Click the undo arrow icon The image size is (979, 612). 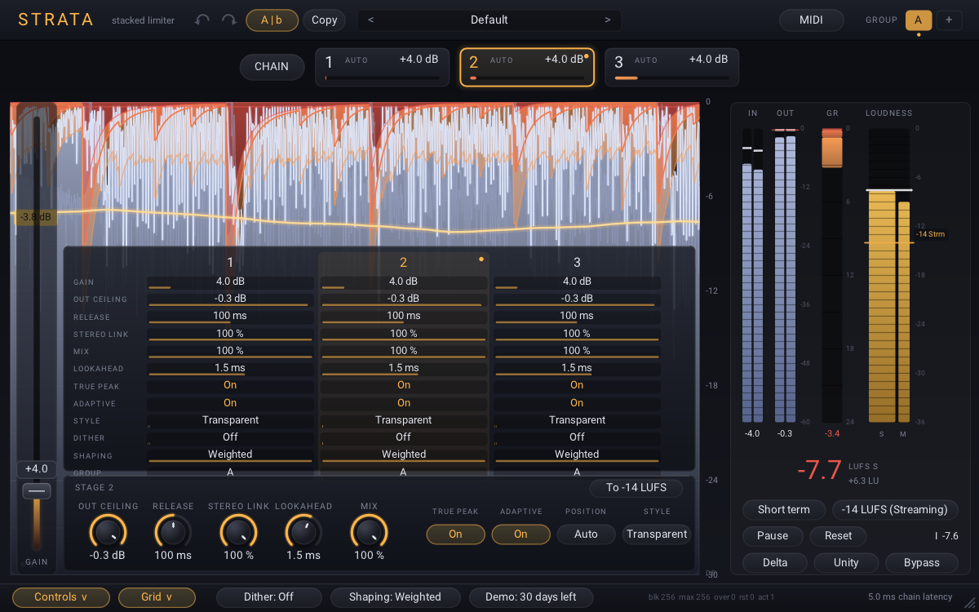tap(202, 20)
